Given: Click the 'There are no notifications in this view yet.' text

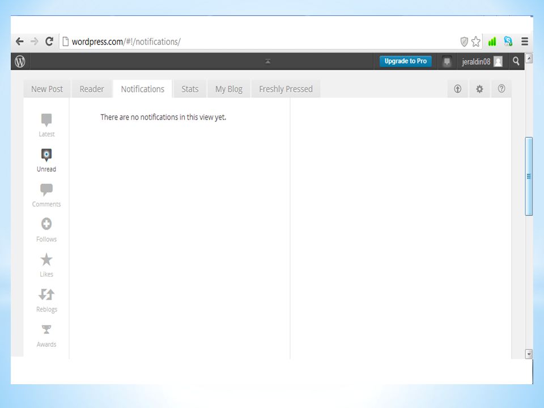Looking at the screenshot, I should pyautogui.click(x=163, y=117).
